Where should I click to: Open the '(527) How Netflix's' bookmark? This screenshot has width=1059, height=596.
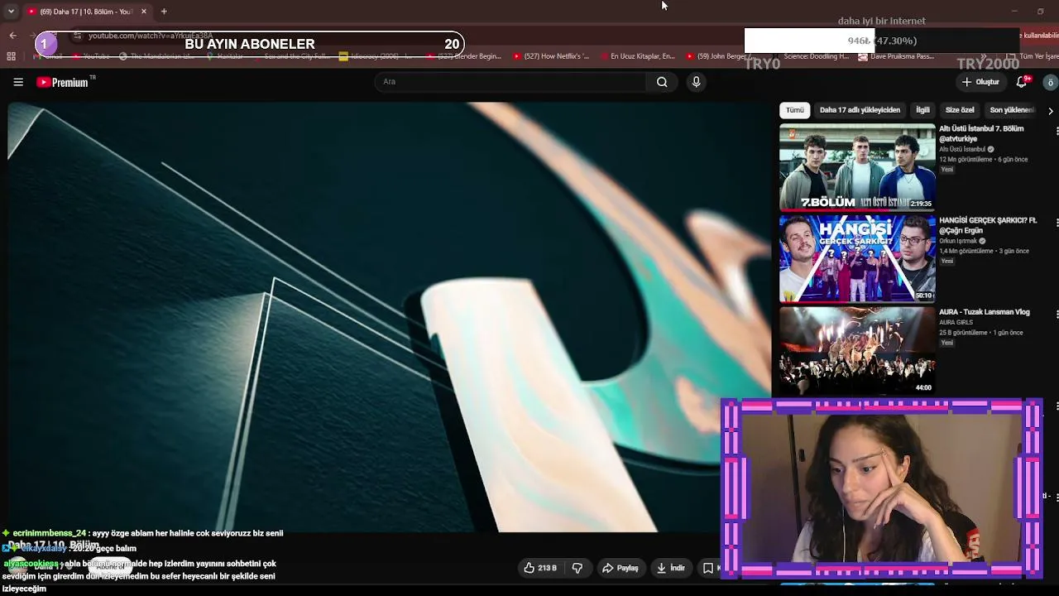click(x=550, y=56)
